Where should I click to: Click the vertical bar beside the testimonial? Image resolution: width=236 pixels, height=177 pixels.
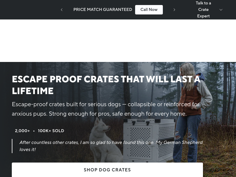(12, 146)
